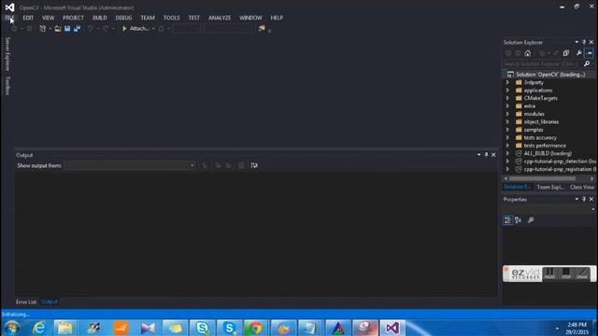Expand the applications folder
Image resolution: width=598 pixels, height=336 pixels.
(507, 91)
